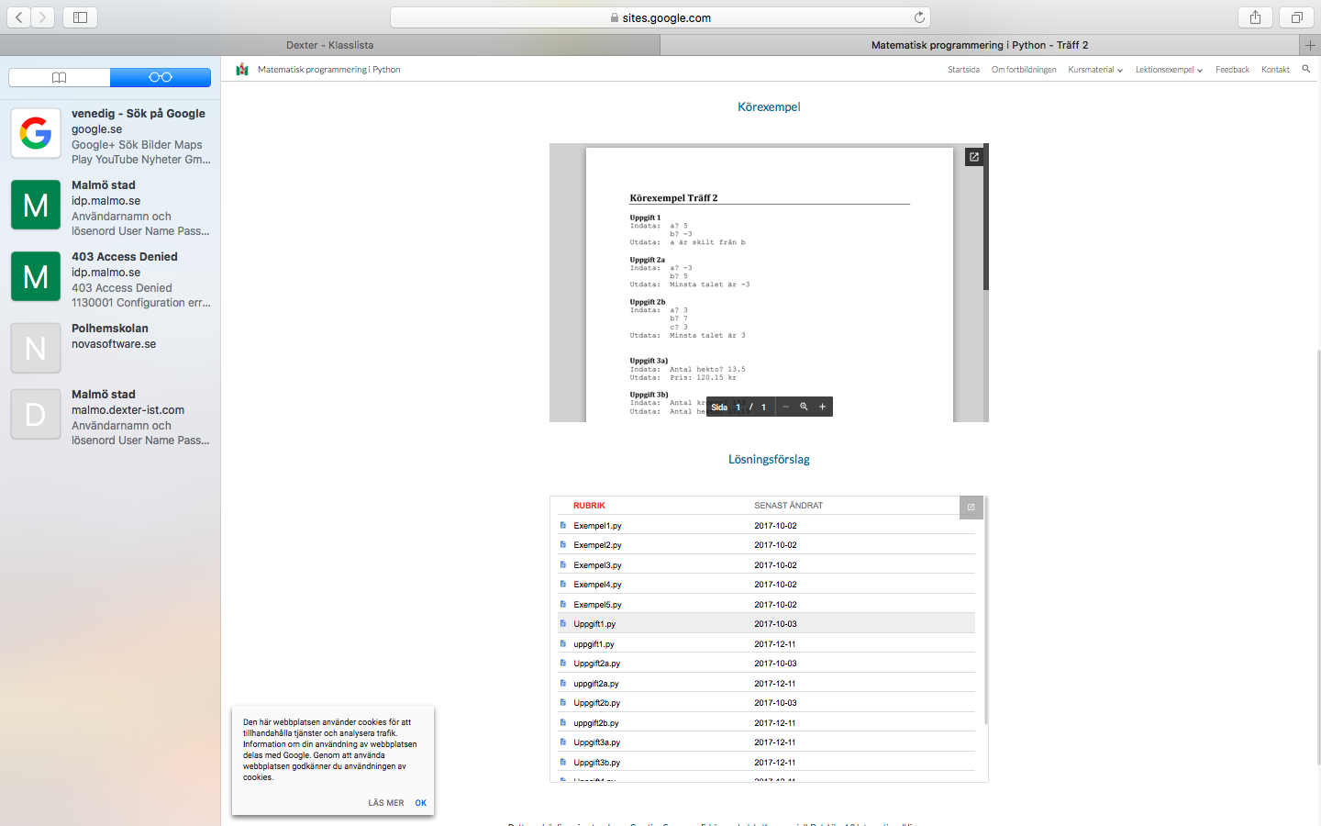Toggle the Safari sidebar button

point(80,17)
